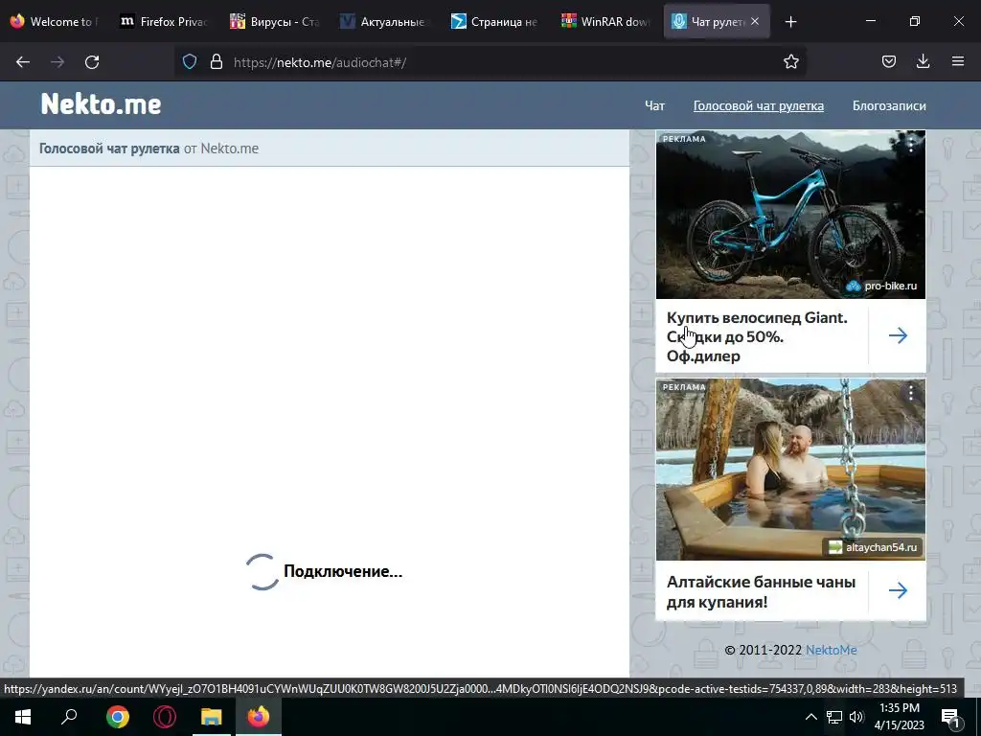Switch to the Актуальные tab
Screen dimensions: 981x736
pyautogui.click(x=385, y=22)
